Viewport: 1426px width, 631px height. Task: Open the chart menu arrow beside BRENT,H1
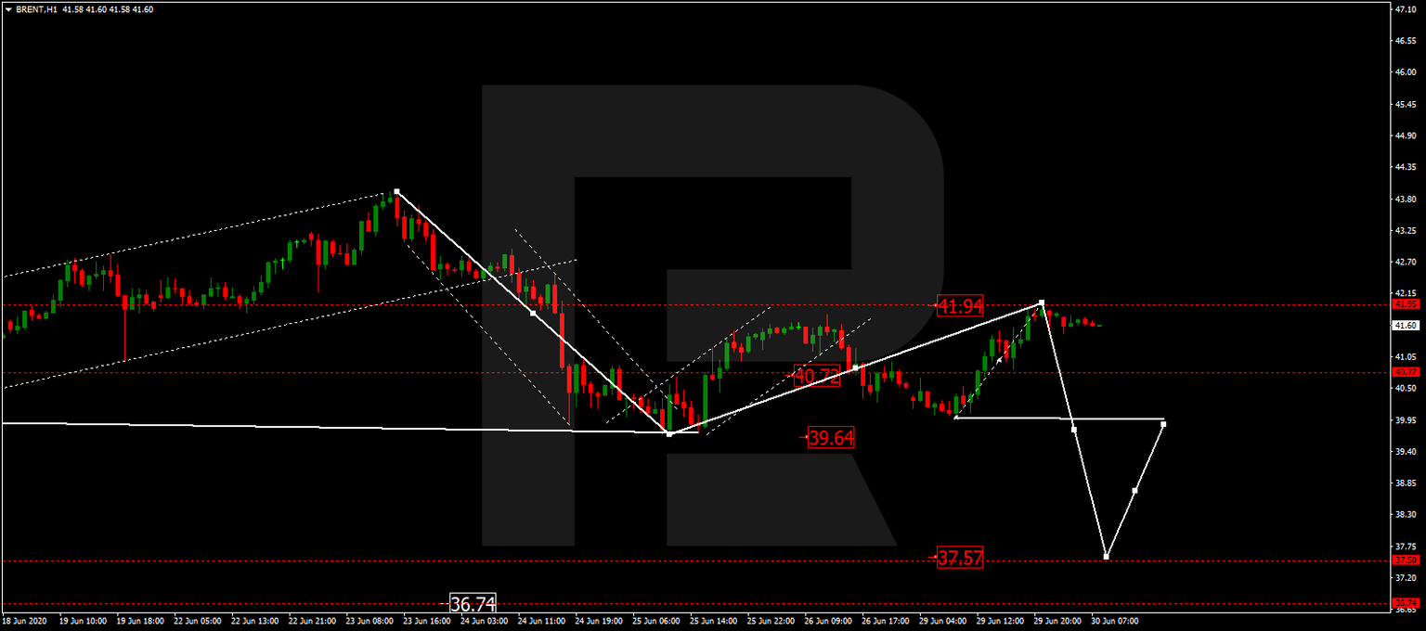[x=8, y=9]
